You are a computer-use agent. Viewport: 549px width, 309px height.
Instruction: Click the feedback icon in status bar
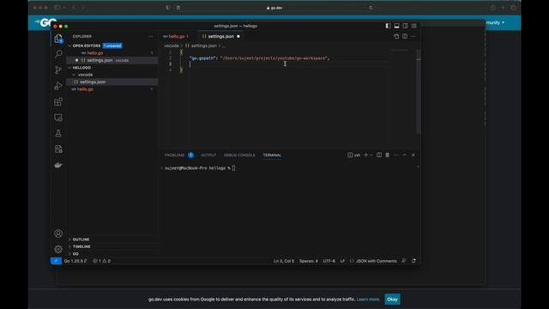tap(404, 261)
